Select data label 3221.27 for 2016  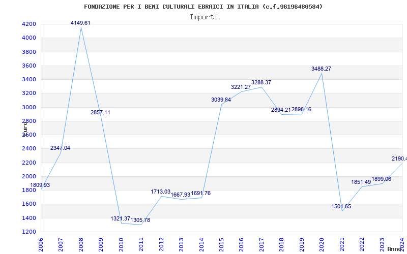[x=241, y=87]
